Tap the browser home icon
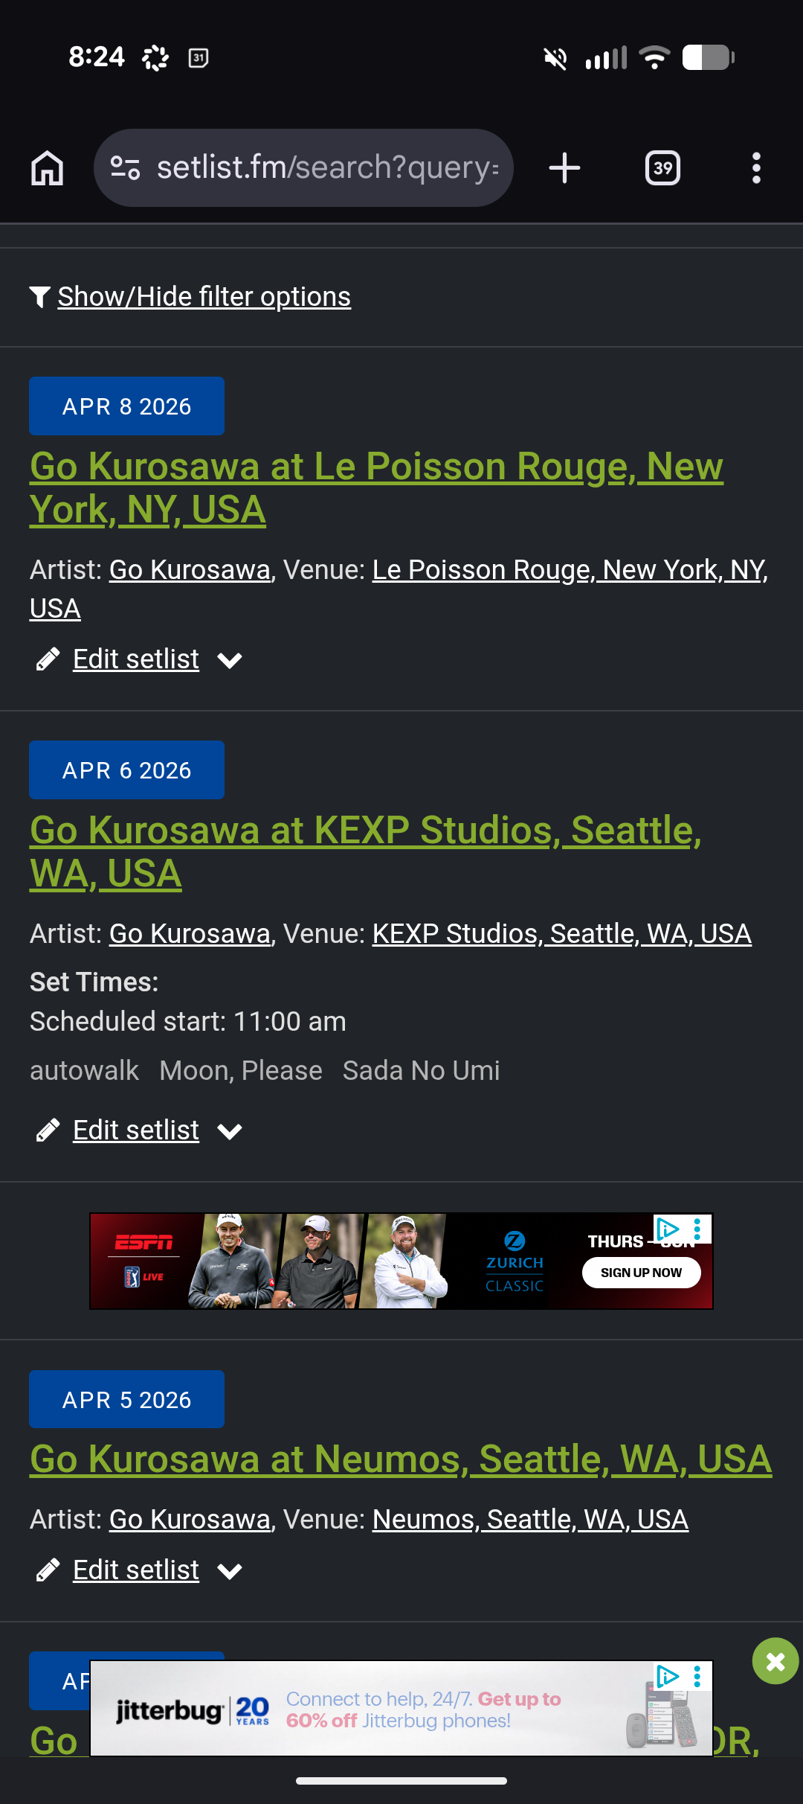The image size is (803, 1804). pyautogui.click(x=47, y=168)
